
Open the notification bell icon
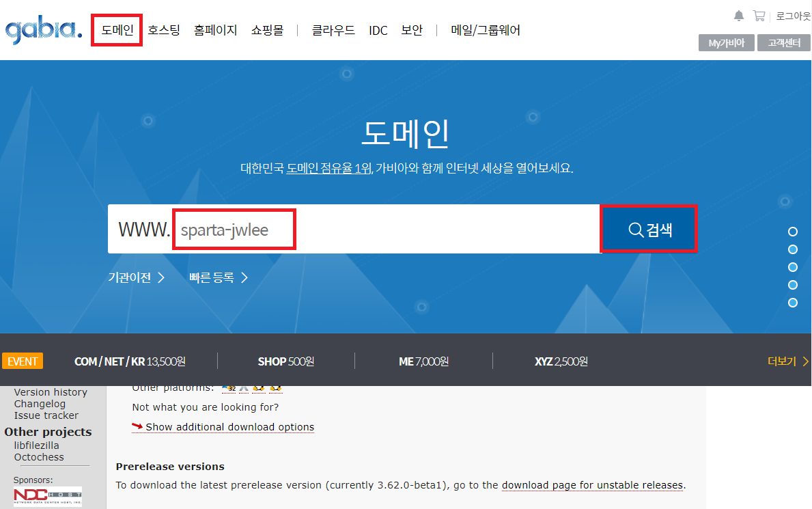click(739, 16)
